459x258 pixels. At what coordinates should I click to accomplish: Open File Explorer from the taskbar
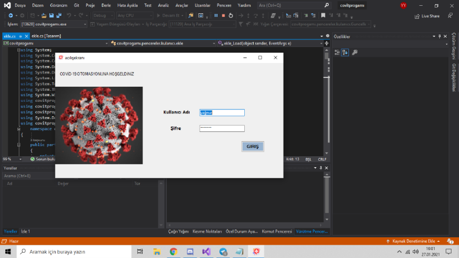[157, 252]
